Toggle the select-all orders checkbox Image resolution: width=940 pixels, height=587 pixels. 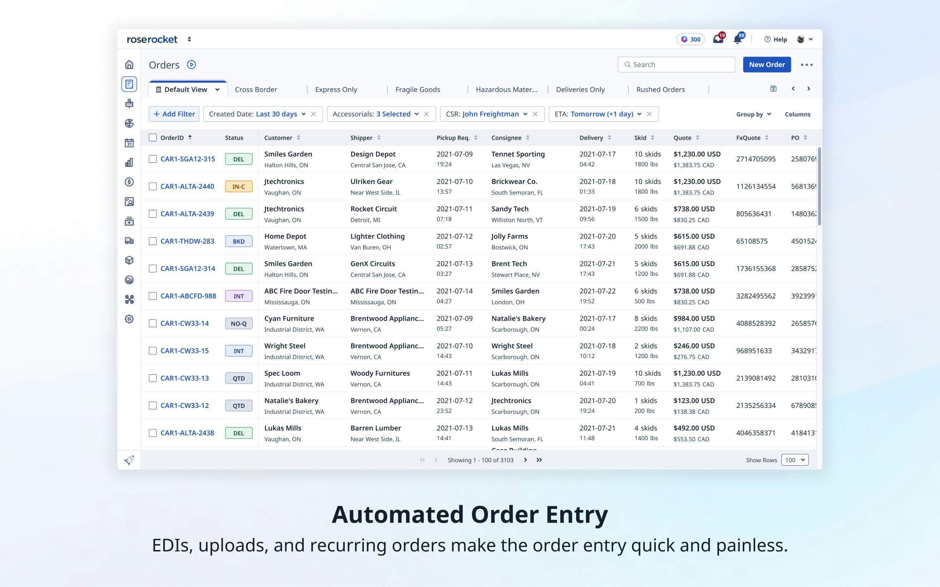(x=153, y=138)
